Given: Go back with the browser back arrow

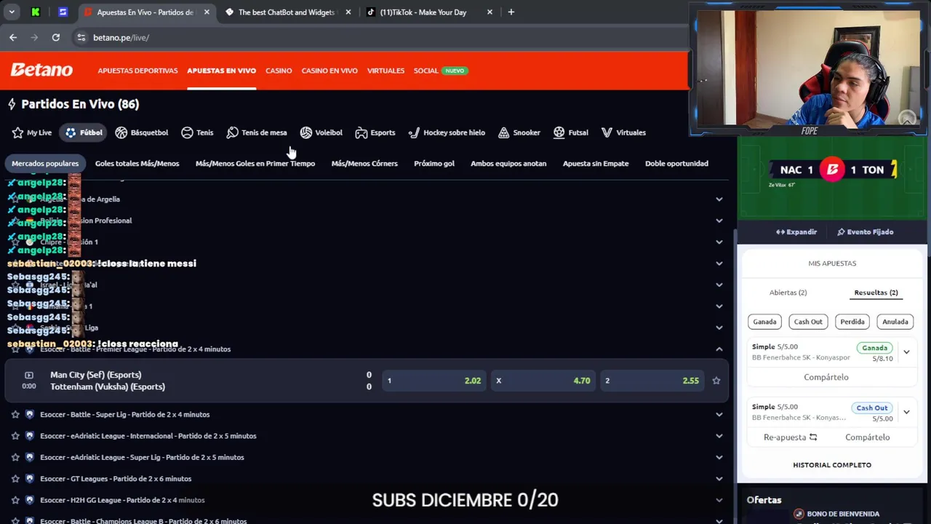Looking at the screenshot, I should tap(13, 37).
